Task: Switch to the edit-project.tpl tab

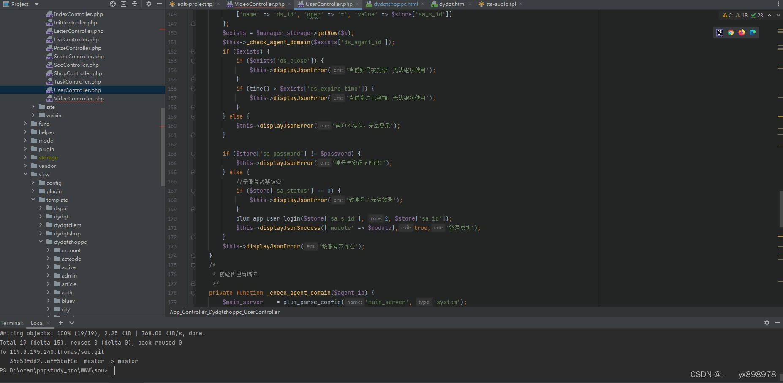Action: (195, 4)
